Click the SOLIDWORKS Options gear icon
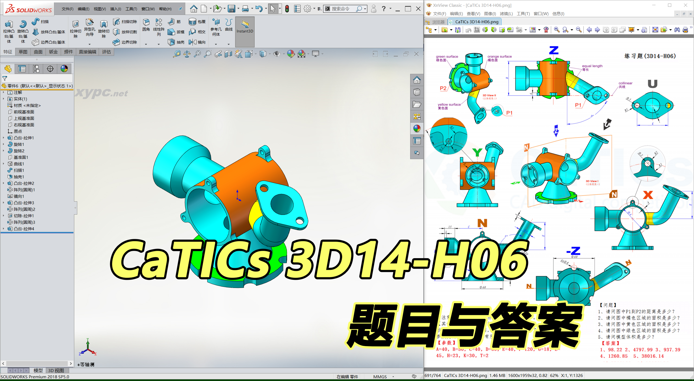 click(x=307, y=9)
